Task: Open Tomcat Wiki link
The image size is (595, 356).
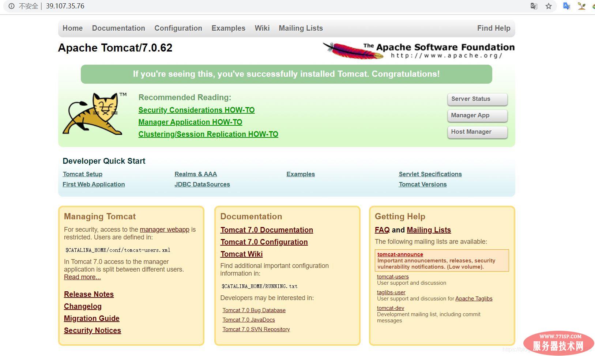Action: (241, 254)
